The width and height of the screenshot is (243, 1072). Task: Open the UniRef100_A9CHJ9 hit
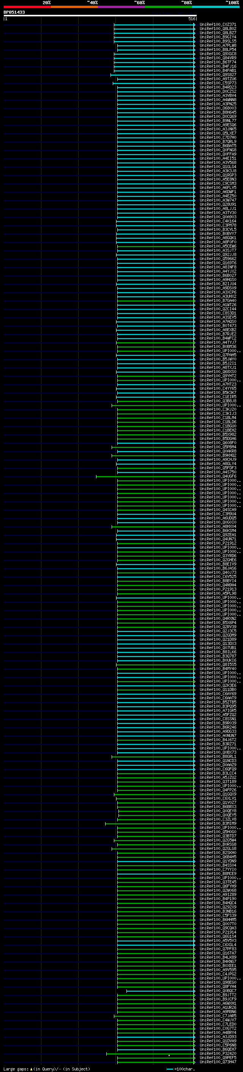click(218, 459)
